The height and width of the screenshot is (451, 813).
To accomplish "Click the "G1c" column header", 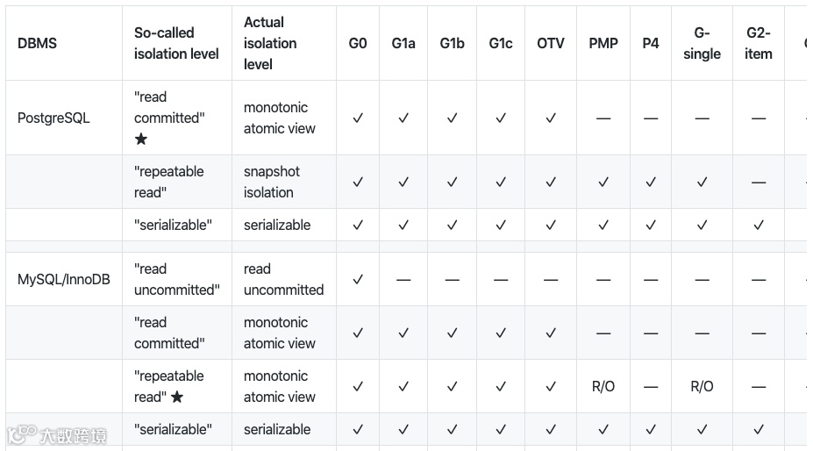I will 501,43.
